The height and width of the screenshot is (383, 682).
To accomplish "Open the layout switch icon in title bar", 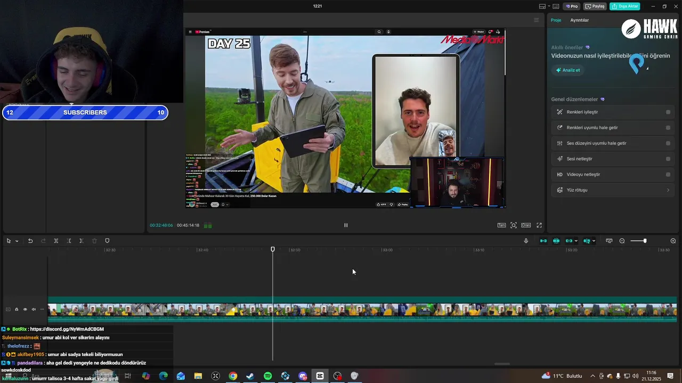I will pos(542,6).
